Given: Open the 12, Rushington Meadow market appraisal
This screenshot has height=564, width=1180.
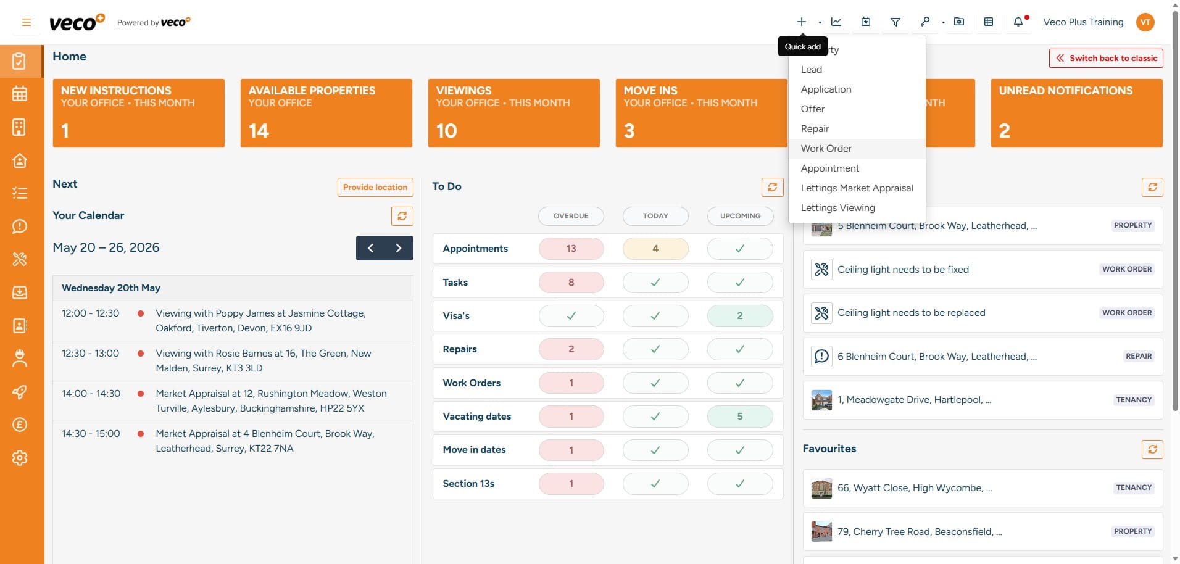Looking at the screenshot, I should point(233,401).
